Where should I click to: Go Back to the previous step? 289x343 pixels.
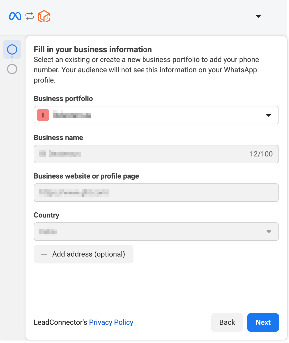pyautogui.click(x=227, y=322)
